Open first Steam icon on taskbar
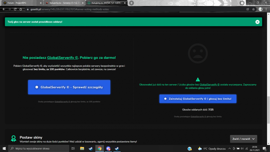The image size is (270, 152). coord(91,148)
